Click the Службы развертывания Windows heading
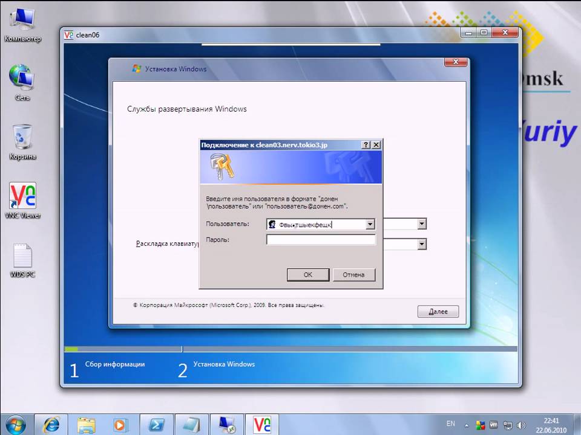 click(187, 109)
